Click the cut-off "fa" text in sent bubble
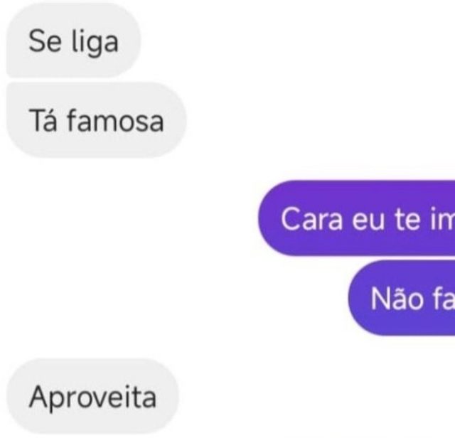 444,298
